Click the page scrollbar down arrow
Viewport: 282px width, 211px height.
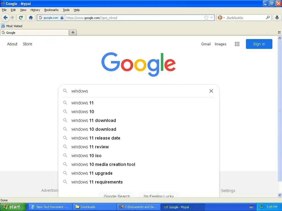coord(280,195)
